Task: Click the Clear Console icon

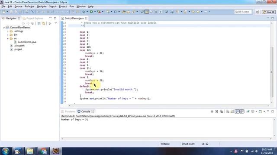Action: pos(228,112)
